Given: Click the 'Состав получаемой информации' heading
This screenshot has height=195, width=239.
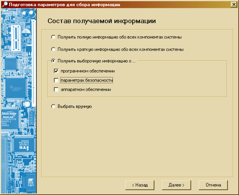Looking at the screenshot, I should point(102,21).
